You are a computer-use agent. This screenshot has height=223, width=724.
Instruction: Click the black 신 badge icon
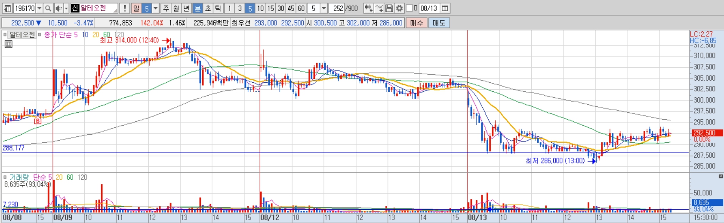[75, 8]
